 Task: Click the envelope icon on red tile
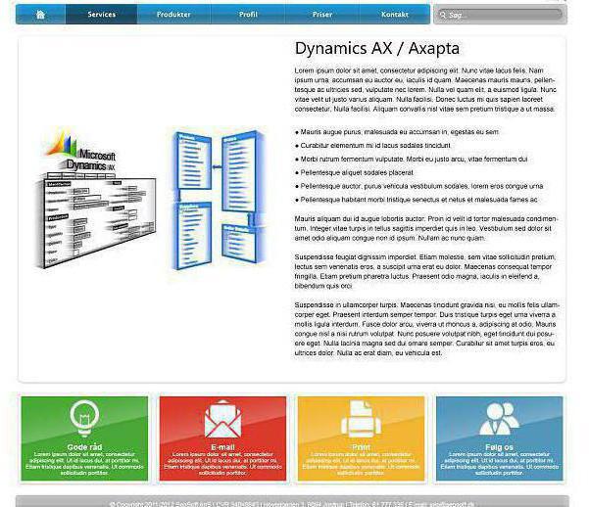click(222, 419)
